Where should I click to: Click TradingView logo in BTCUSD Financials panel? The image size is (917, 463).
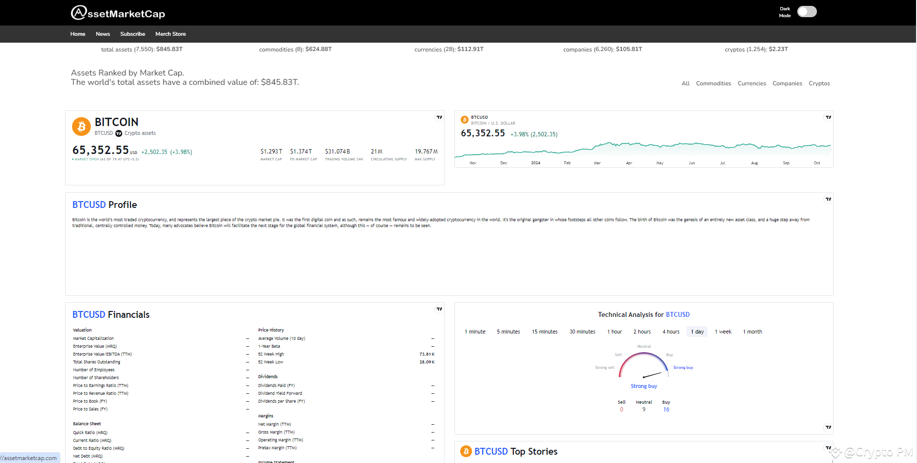click(x=439, y=309)
